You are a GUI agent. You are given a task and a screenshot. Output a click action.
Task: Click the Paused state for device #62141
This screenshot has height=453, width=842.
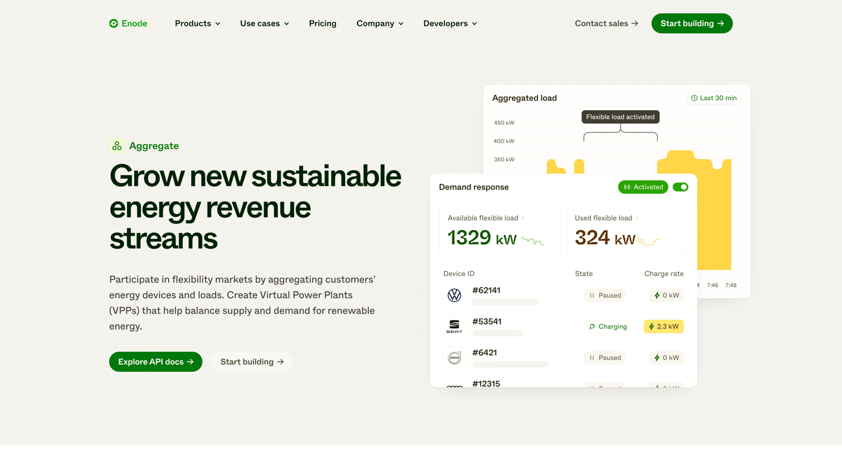(x=605, y=296)
